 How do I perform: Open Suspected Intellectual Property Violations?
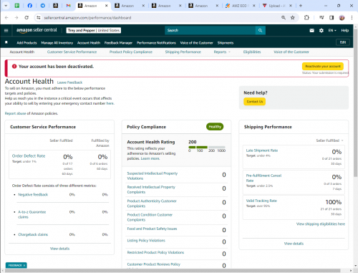[x=153, y=176]
